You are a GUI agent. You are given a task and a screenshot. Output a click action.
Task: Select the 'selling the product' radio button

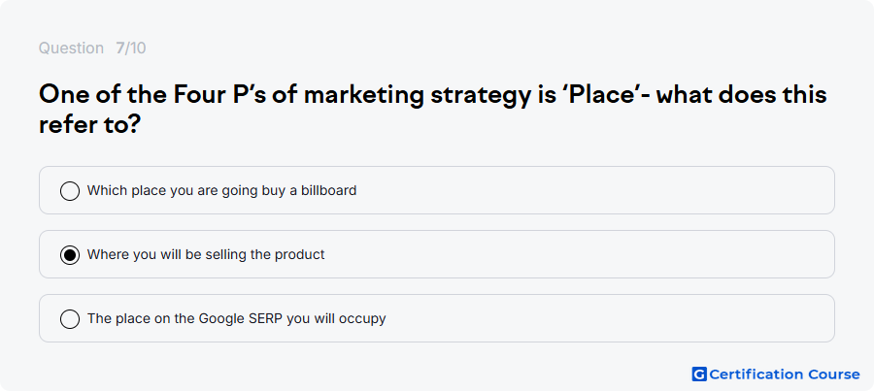tap(70, 255)
